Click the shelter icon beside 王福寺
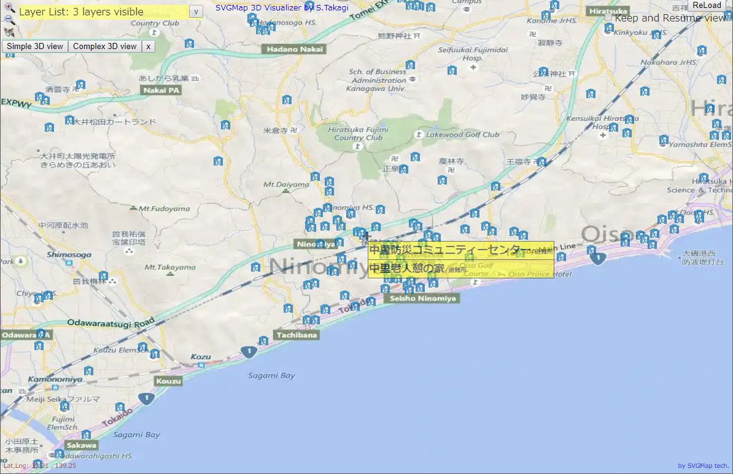Viewport: 733px width, 474px height. point(541,162)
